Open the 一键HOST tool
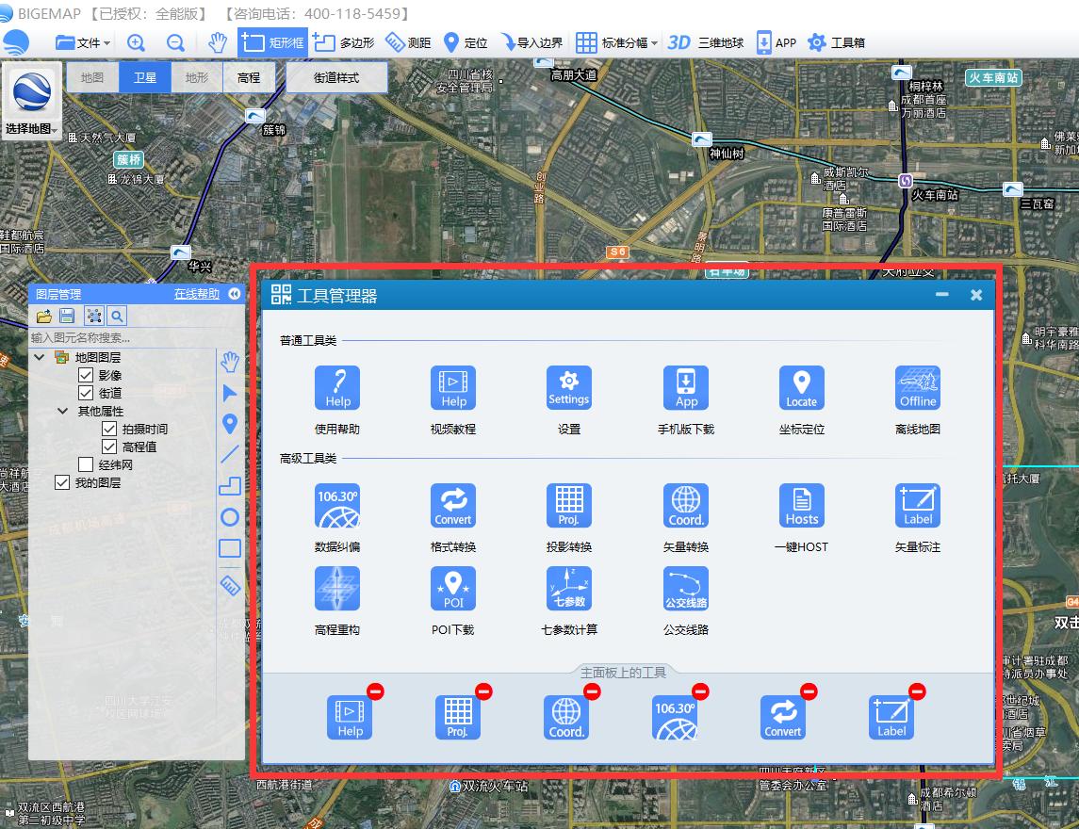 click(801, 506)
